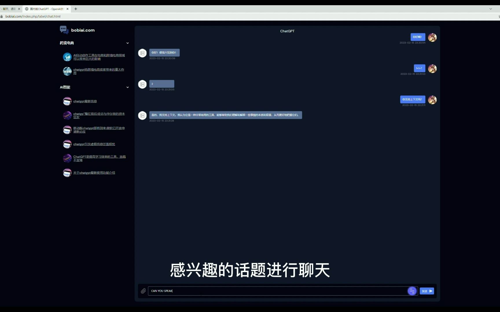Switch to the 国内版ChatGPT browser tab
This screenshot has height=312, width=500.
46,9
